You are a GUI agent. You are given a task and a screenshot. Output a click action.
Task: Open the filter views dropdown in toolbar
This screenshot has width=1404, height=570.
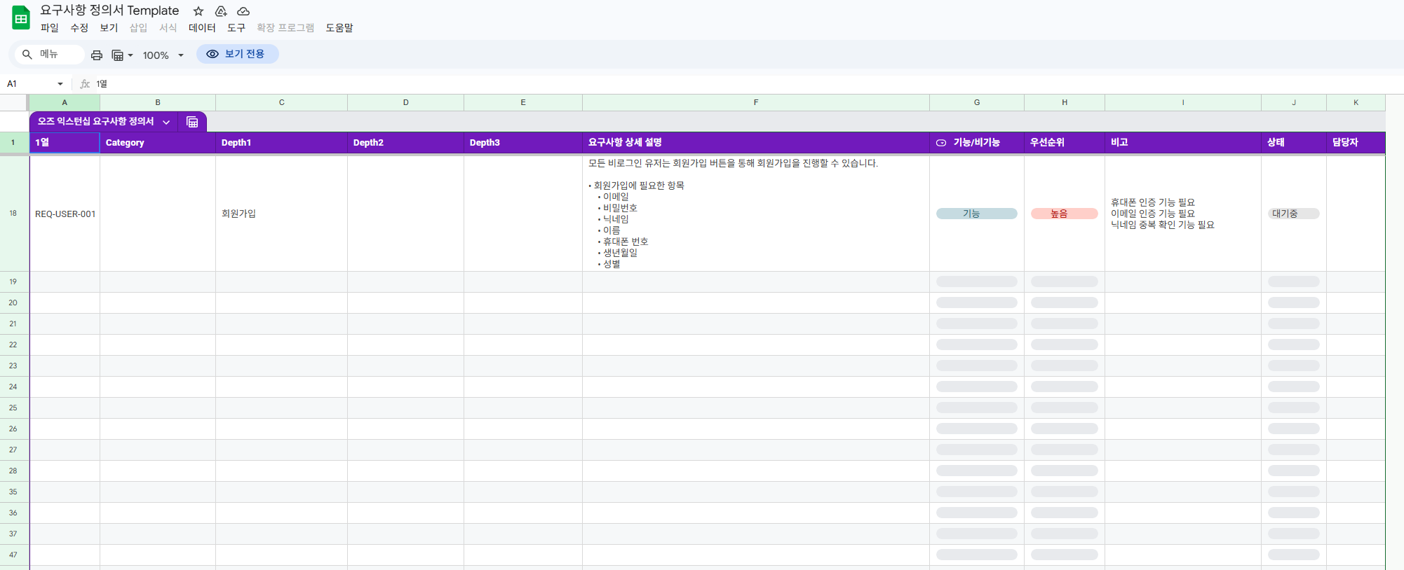point(122,55)
